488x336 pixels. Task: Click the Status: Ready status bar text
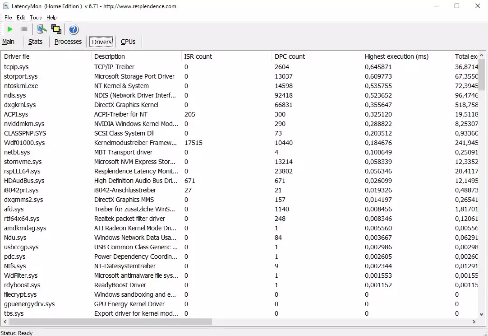click(17, 333)
